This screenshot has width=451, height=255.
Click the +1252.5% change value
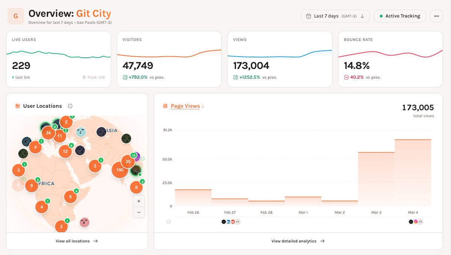[250, 77]
